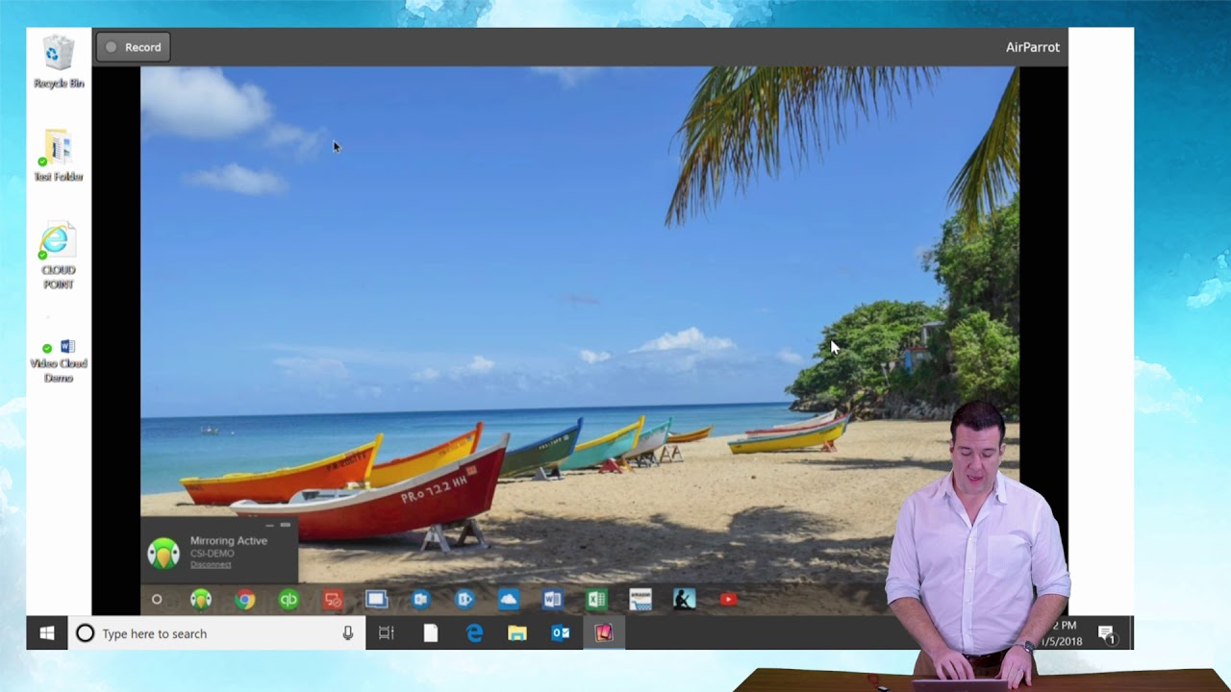
Task: Start recording with the Record button
Action: point(134,47)
